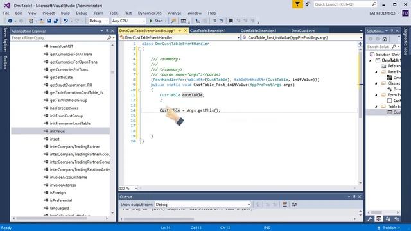Pin the Application Explorer panel
Screen dimensions: 411x231
pyautogui.click(x=107, y=31)
